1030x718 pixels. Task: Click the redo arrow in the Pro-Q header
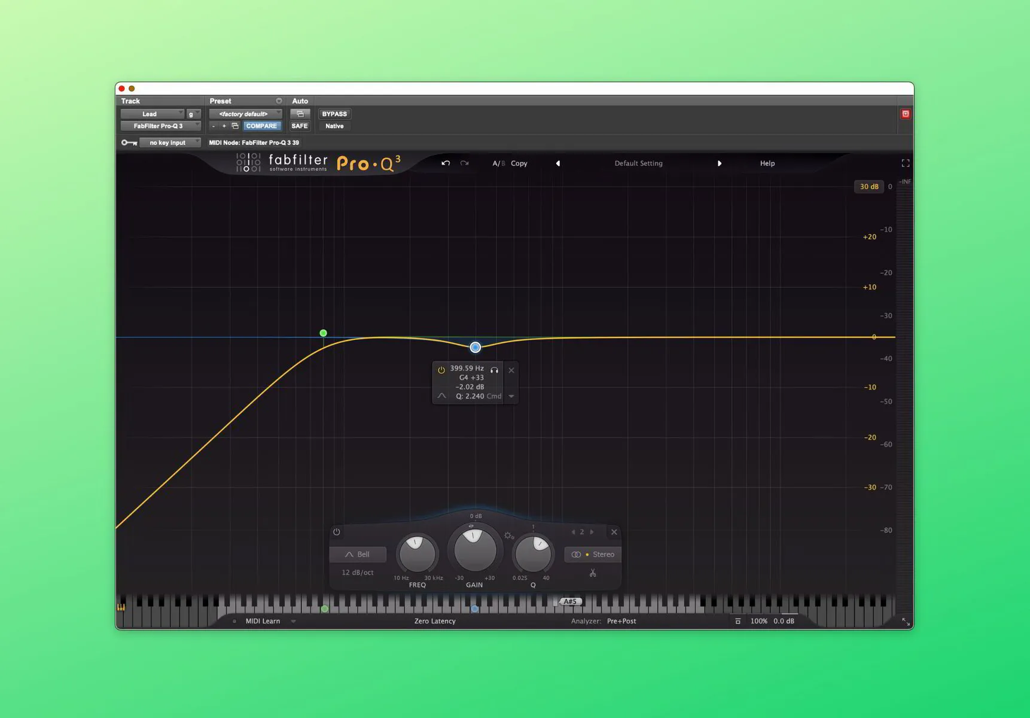(464, 163)
